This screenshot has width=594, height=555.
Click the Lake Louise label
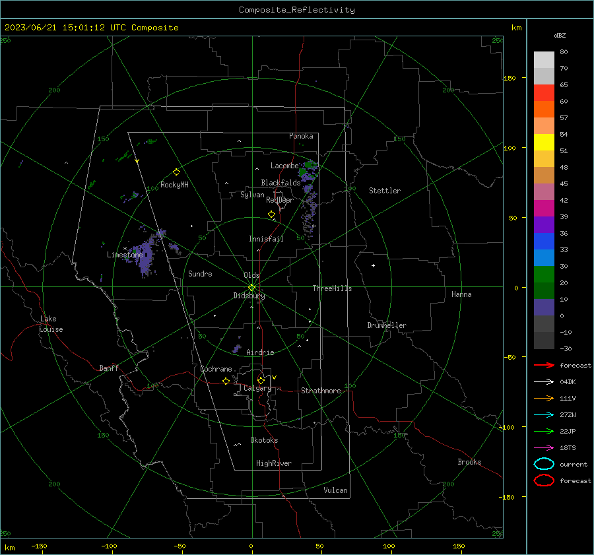point(51,324)
